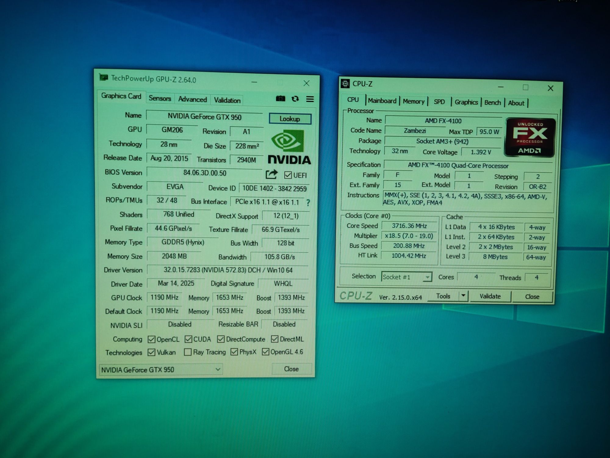This screenshot has height=458, width=610.
Task: Open the SPD tab in CPU-Z
Action: pos(439,102)
